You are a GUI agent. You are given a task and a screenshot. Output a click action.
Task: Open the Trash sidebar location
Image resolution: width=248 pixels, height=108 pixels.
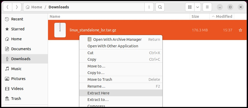[16, 99]
